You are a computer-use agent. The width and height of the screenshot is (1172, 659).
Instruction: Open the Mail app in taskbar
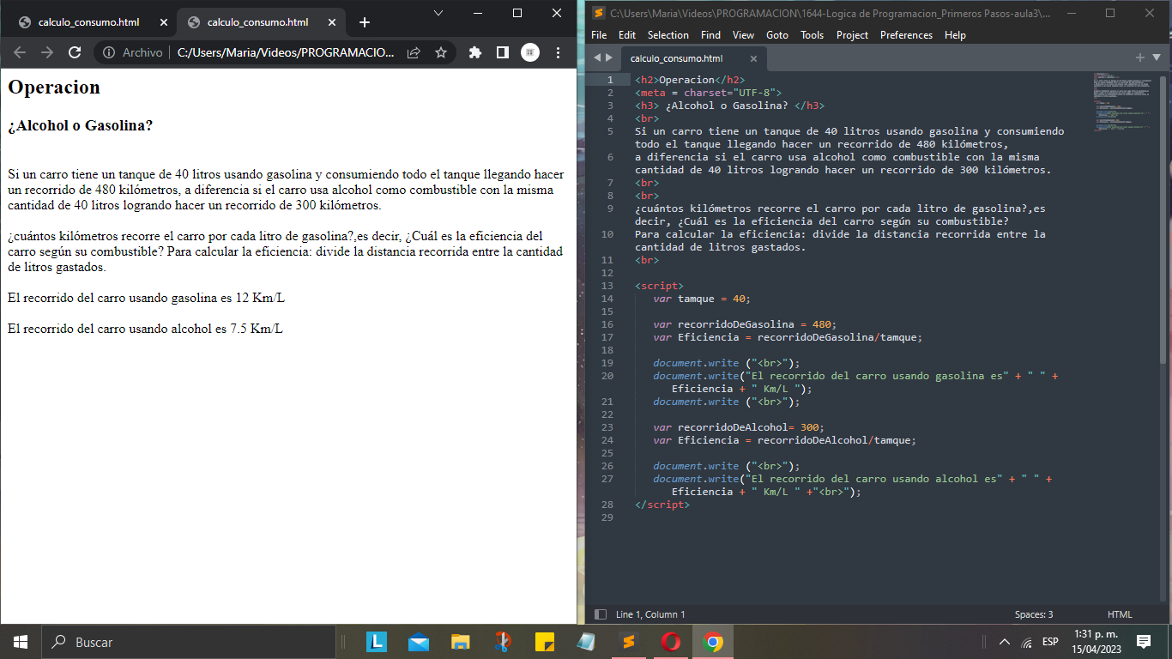click(419, 642)
